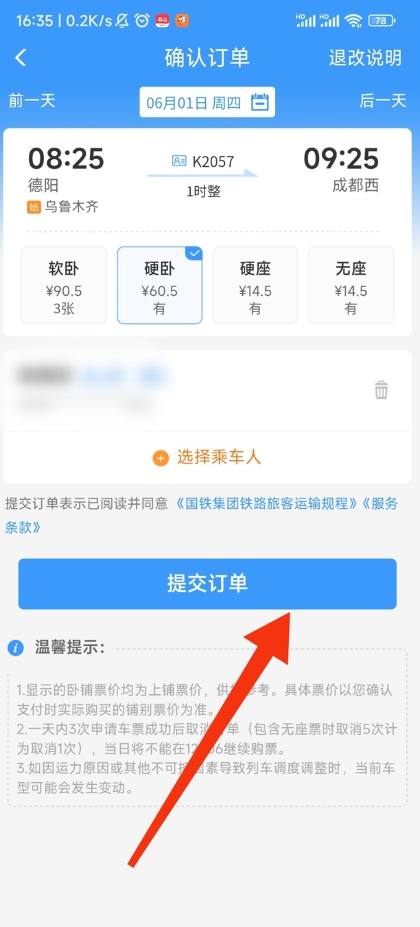
Task: Open the calendar icon in date box
Action: click(x=259, y=103)
